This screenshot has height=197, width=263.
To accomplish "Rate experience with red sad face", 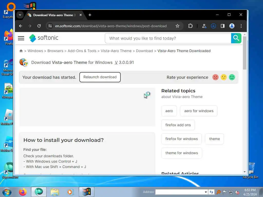I will 215,77.
